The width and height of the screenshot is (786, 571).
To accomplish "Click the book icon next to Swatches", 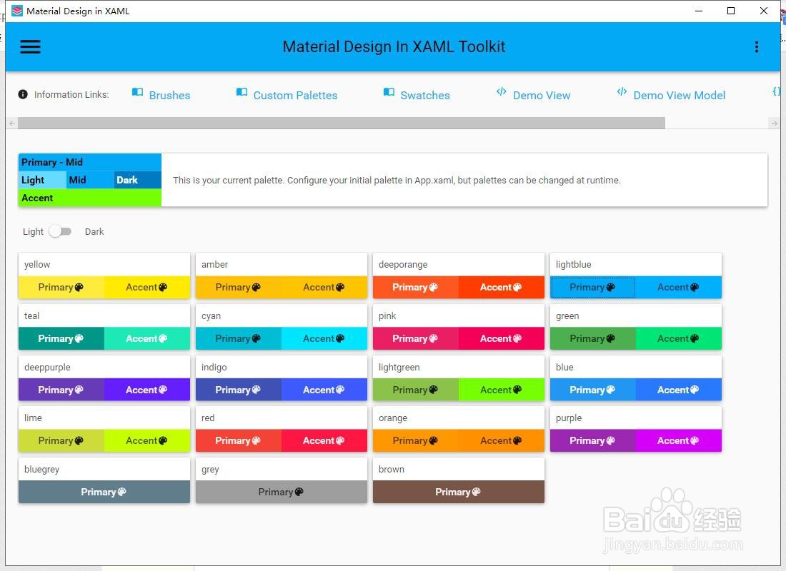I will click(389, 92).
